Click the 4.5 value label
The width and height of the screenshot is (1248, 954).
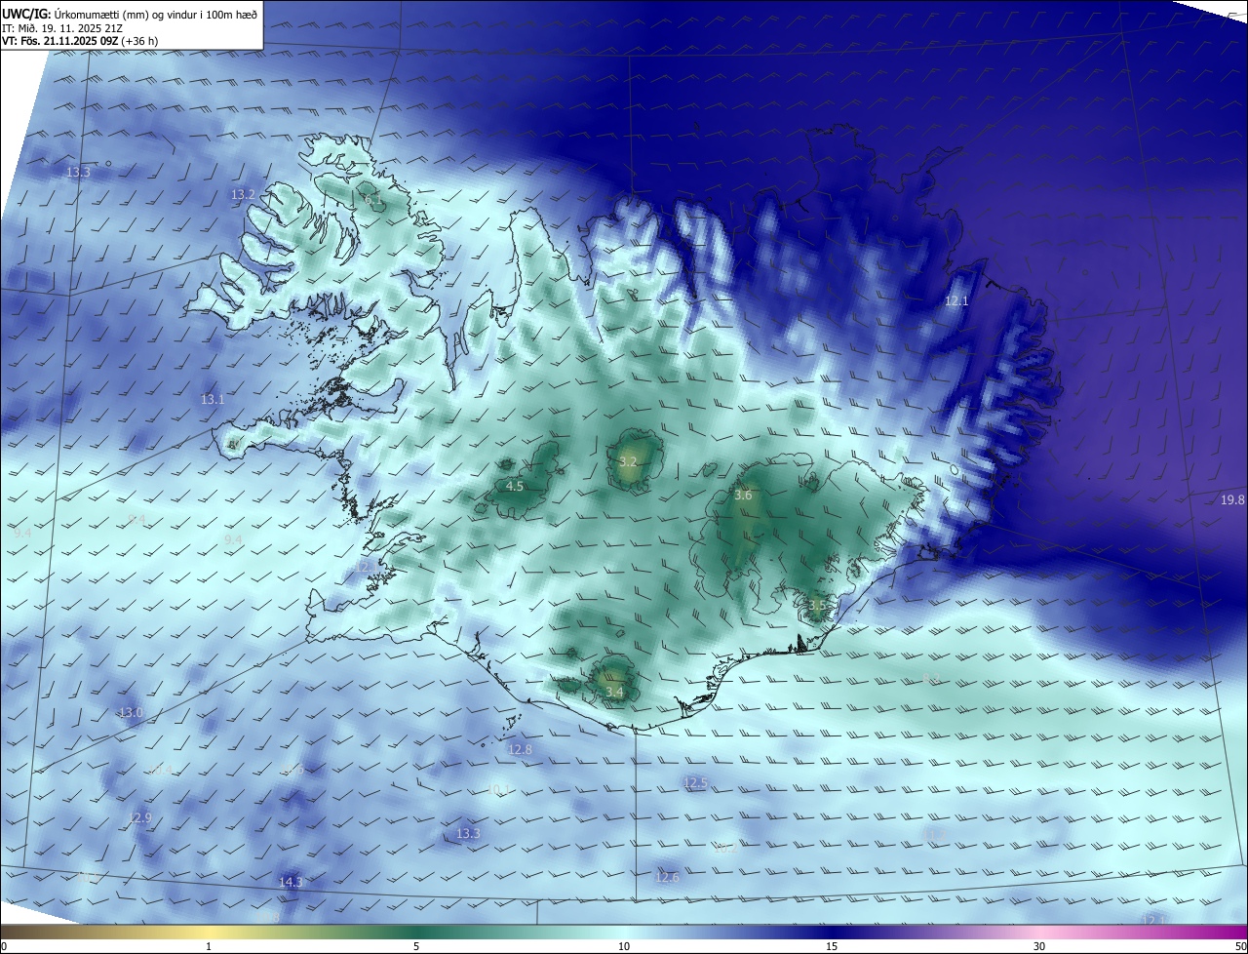pos(515,486)
